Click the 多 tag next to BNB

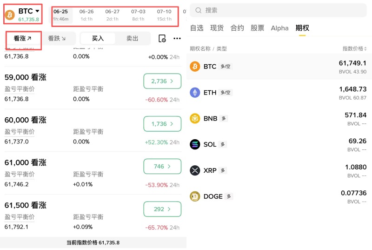pos(224,118)
